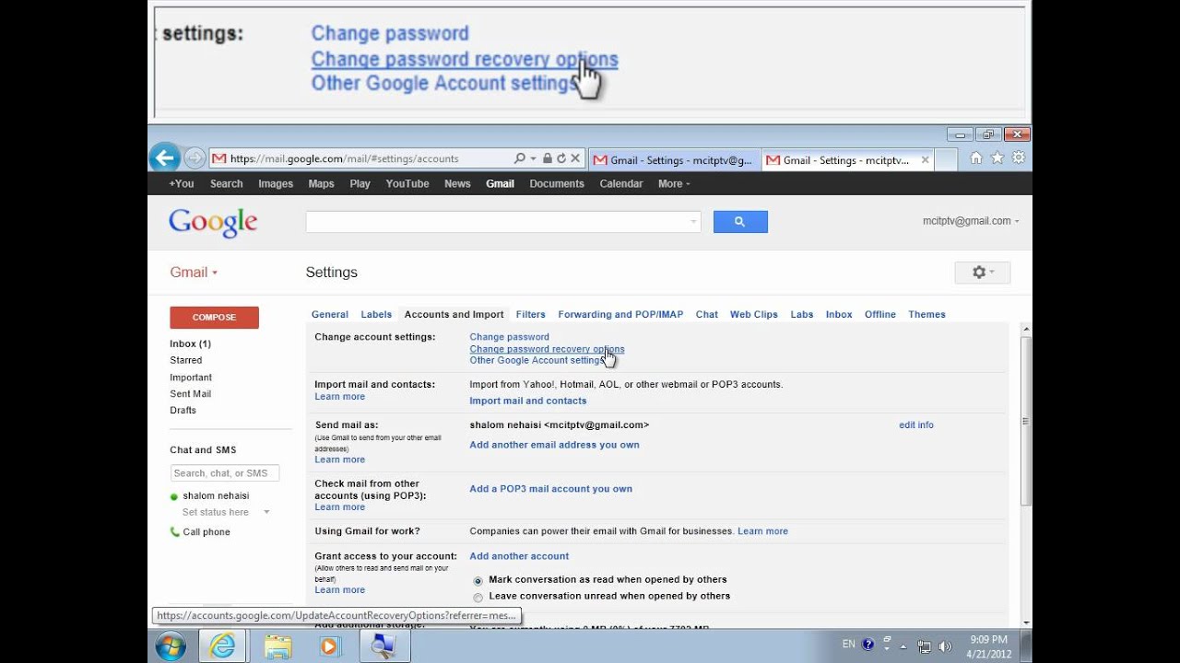Open the Web Clips tab

coord(754,314)
